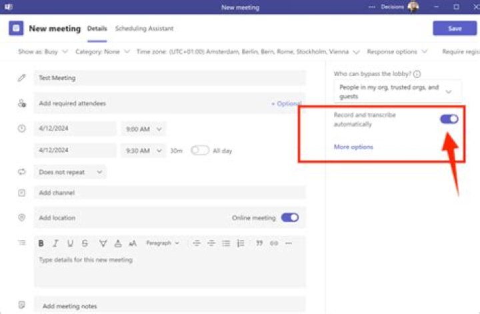The width and height of the screenshot is (480, 314).
Task: Increase indent in editor toolbar
Action: [211, 243]
